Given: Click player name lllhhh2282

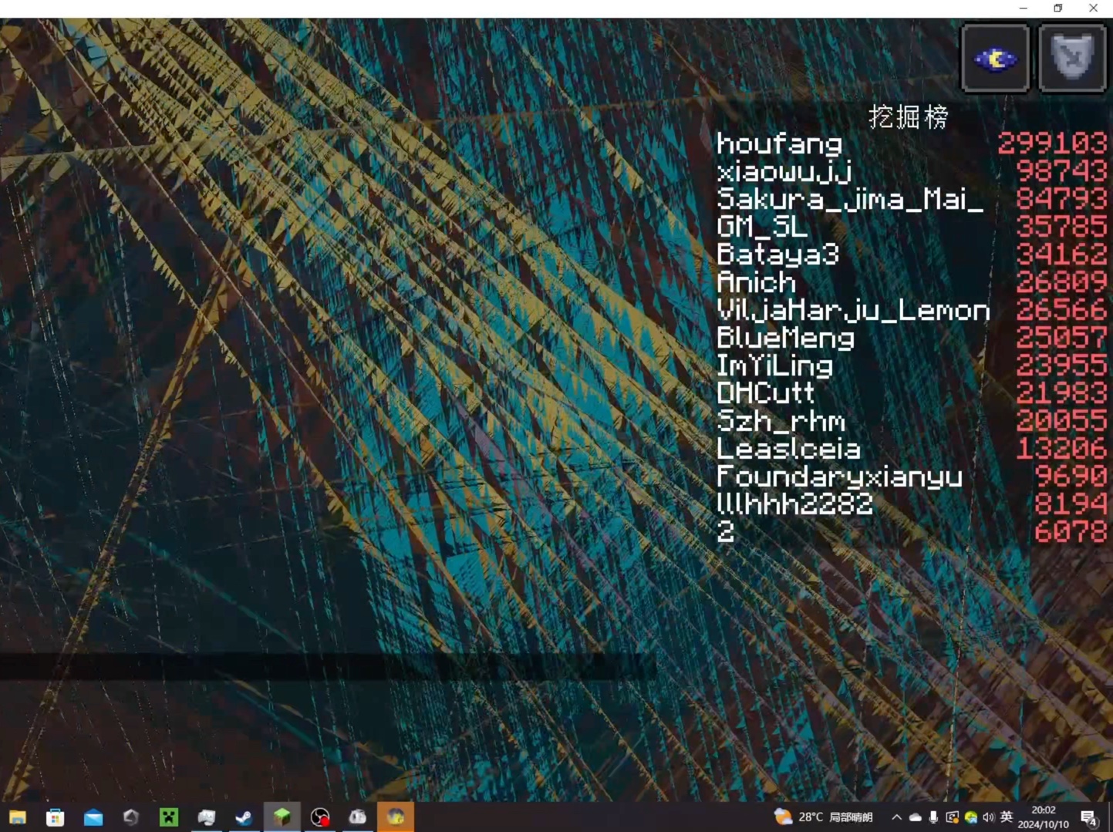Looking at the screenshot, I should (794, 504).
